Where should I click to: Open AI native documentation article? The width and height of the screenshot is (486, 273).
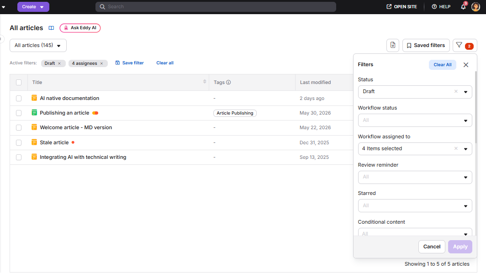(69, 98)
